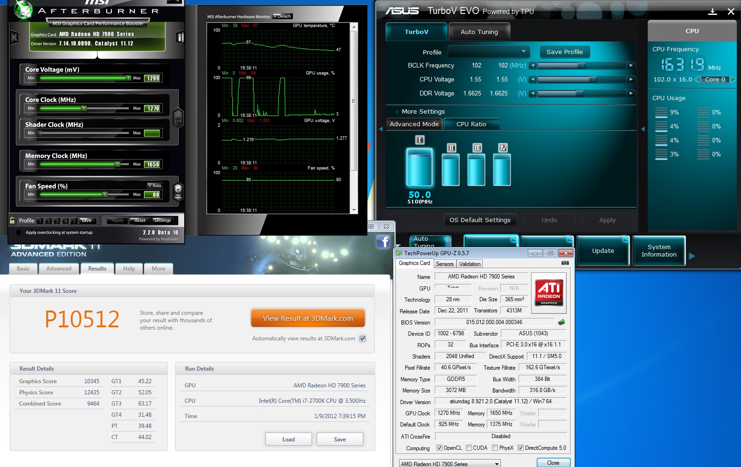Open the 3DMark Advanced tab
741x467 pixels.
coord(59,269)
